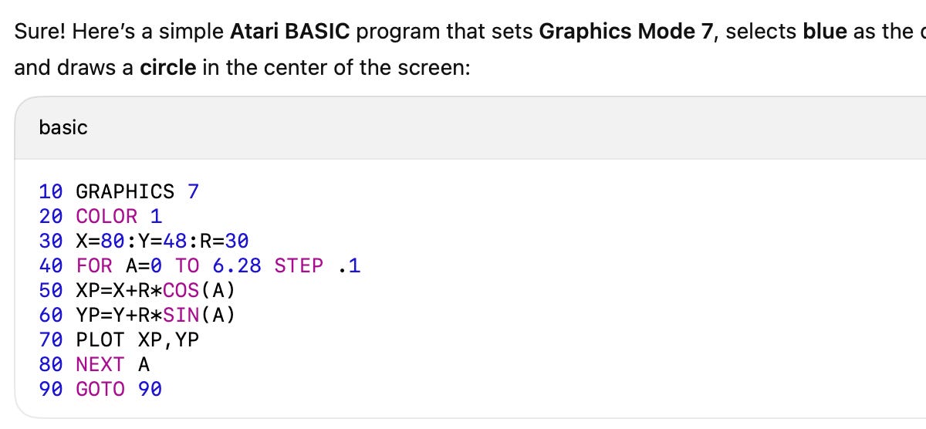Click the GRAPHICS keyword on line 10
This screenshot has width=926, height=429.
pos(125,192)
